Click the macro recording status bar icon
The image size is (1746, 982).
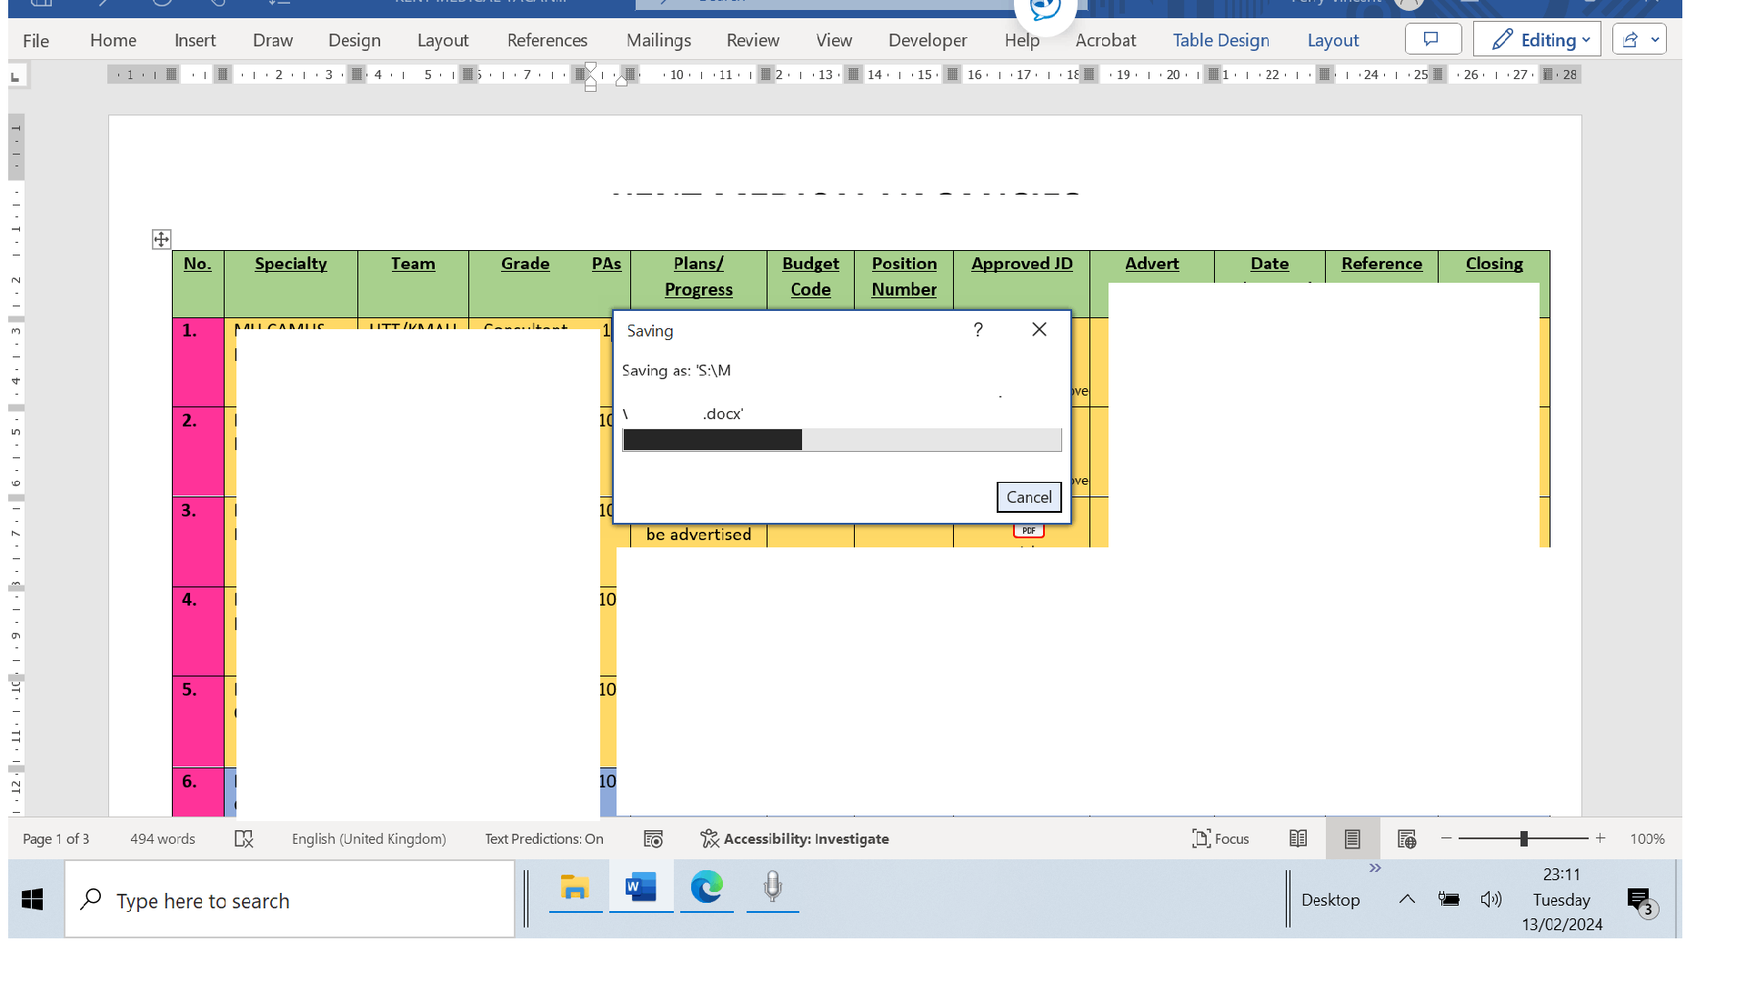(x=653, y=838)
